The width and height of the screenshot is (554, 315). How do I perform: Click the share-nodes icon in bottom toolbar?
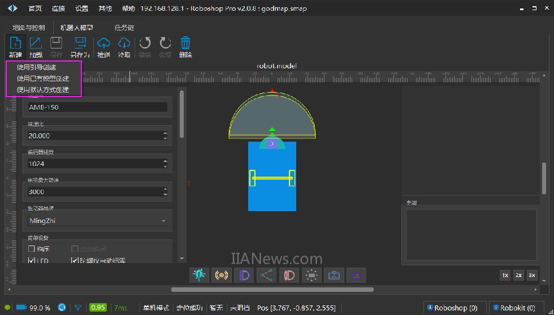pyautogui.click(x=266, y=275)
